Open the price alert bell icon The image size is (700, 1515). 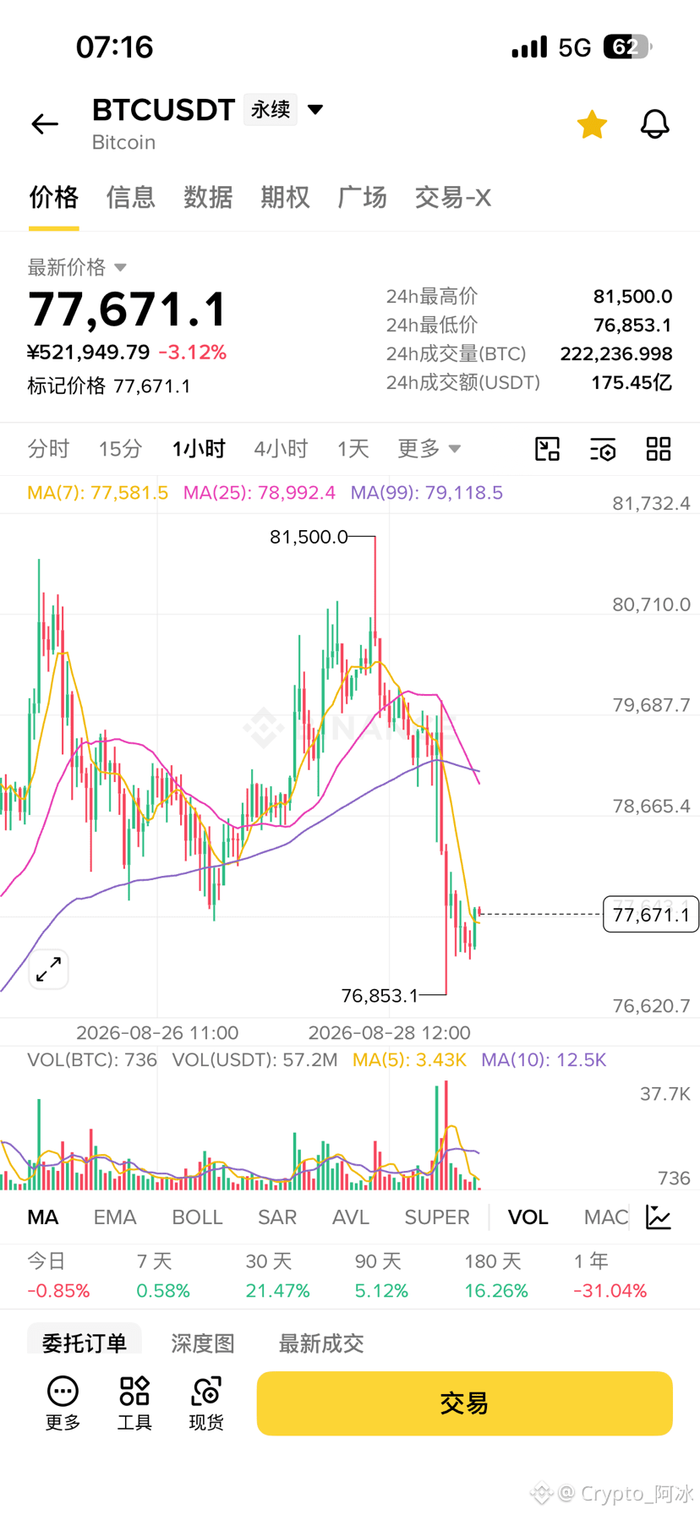(x=654, y=124)
